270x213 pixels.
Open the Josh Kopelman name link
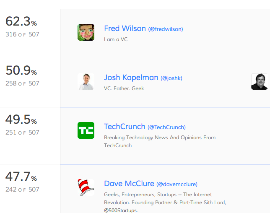pos(131,78)
